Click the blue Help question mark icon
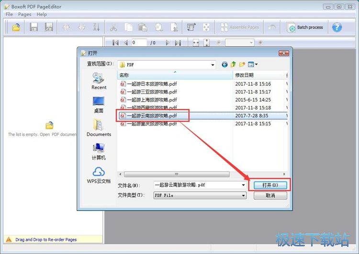Screen dimensions: 359x254 (x=337, y=27)
